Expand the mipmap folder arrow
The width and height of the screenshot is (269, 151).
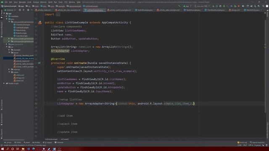9,69
